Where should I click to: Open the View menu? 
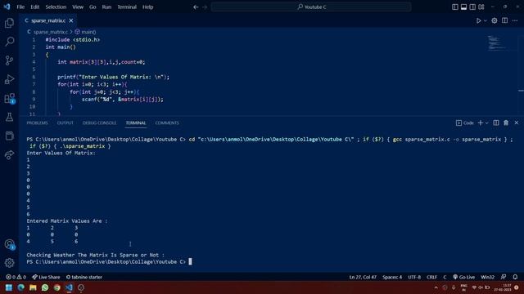click(78, 7)
